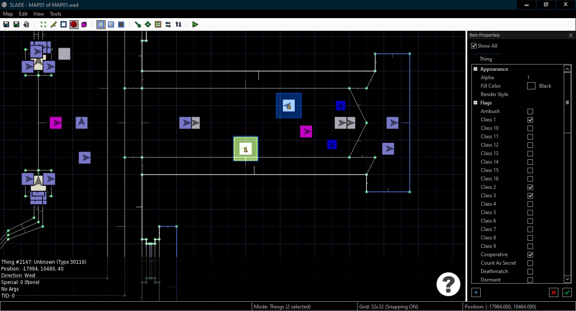This screenshot has height=311, width=576.
Task: Open the Tools menu
Action: point(55,13)
